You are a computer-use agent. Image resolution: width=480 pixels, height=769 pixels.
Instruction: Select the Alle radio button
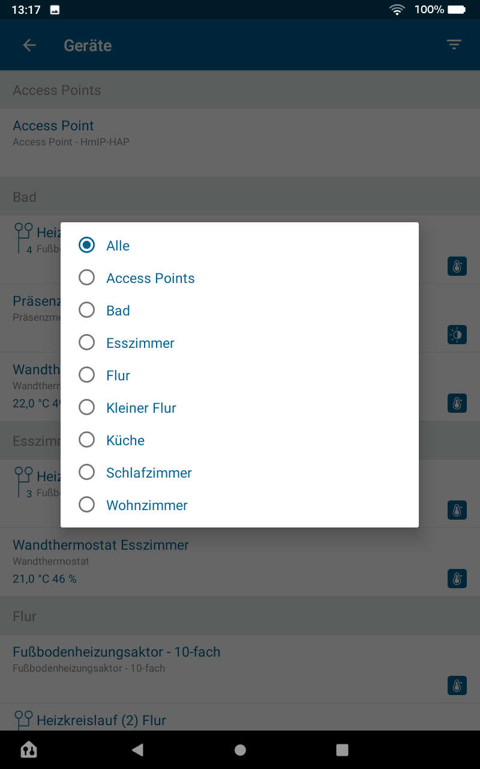[x=87, y=245]
